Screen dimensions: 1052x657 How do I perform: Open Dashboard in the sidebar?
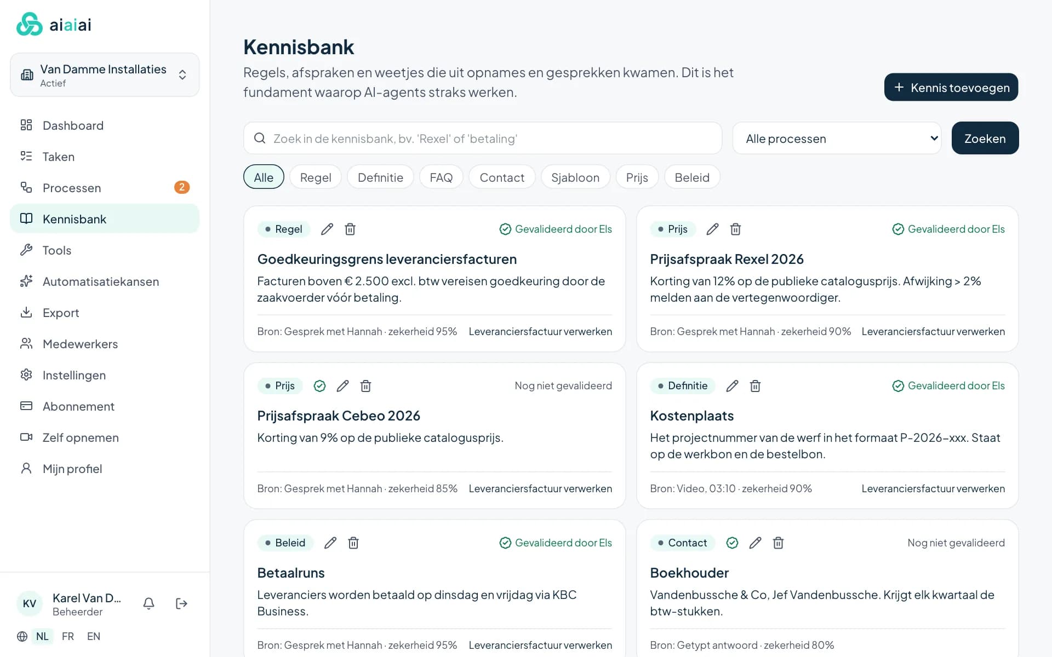(105, 125)
